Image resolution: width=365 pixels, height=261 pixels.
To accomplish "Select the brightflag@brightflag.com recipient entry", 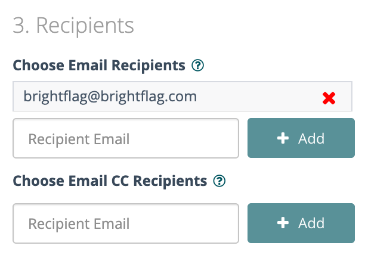I will 110,97.
